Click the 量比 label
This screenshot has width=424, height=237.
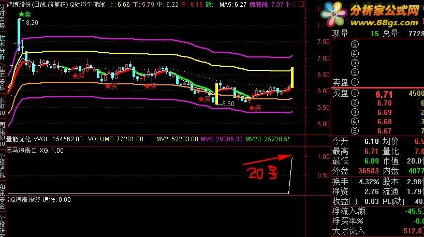(x=390, y=151)
